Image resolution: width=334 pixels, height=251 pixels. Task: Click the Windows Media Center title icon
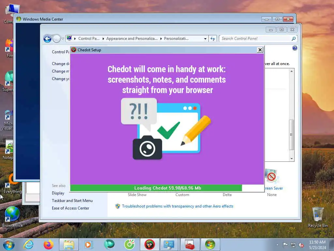point(19,19)
